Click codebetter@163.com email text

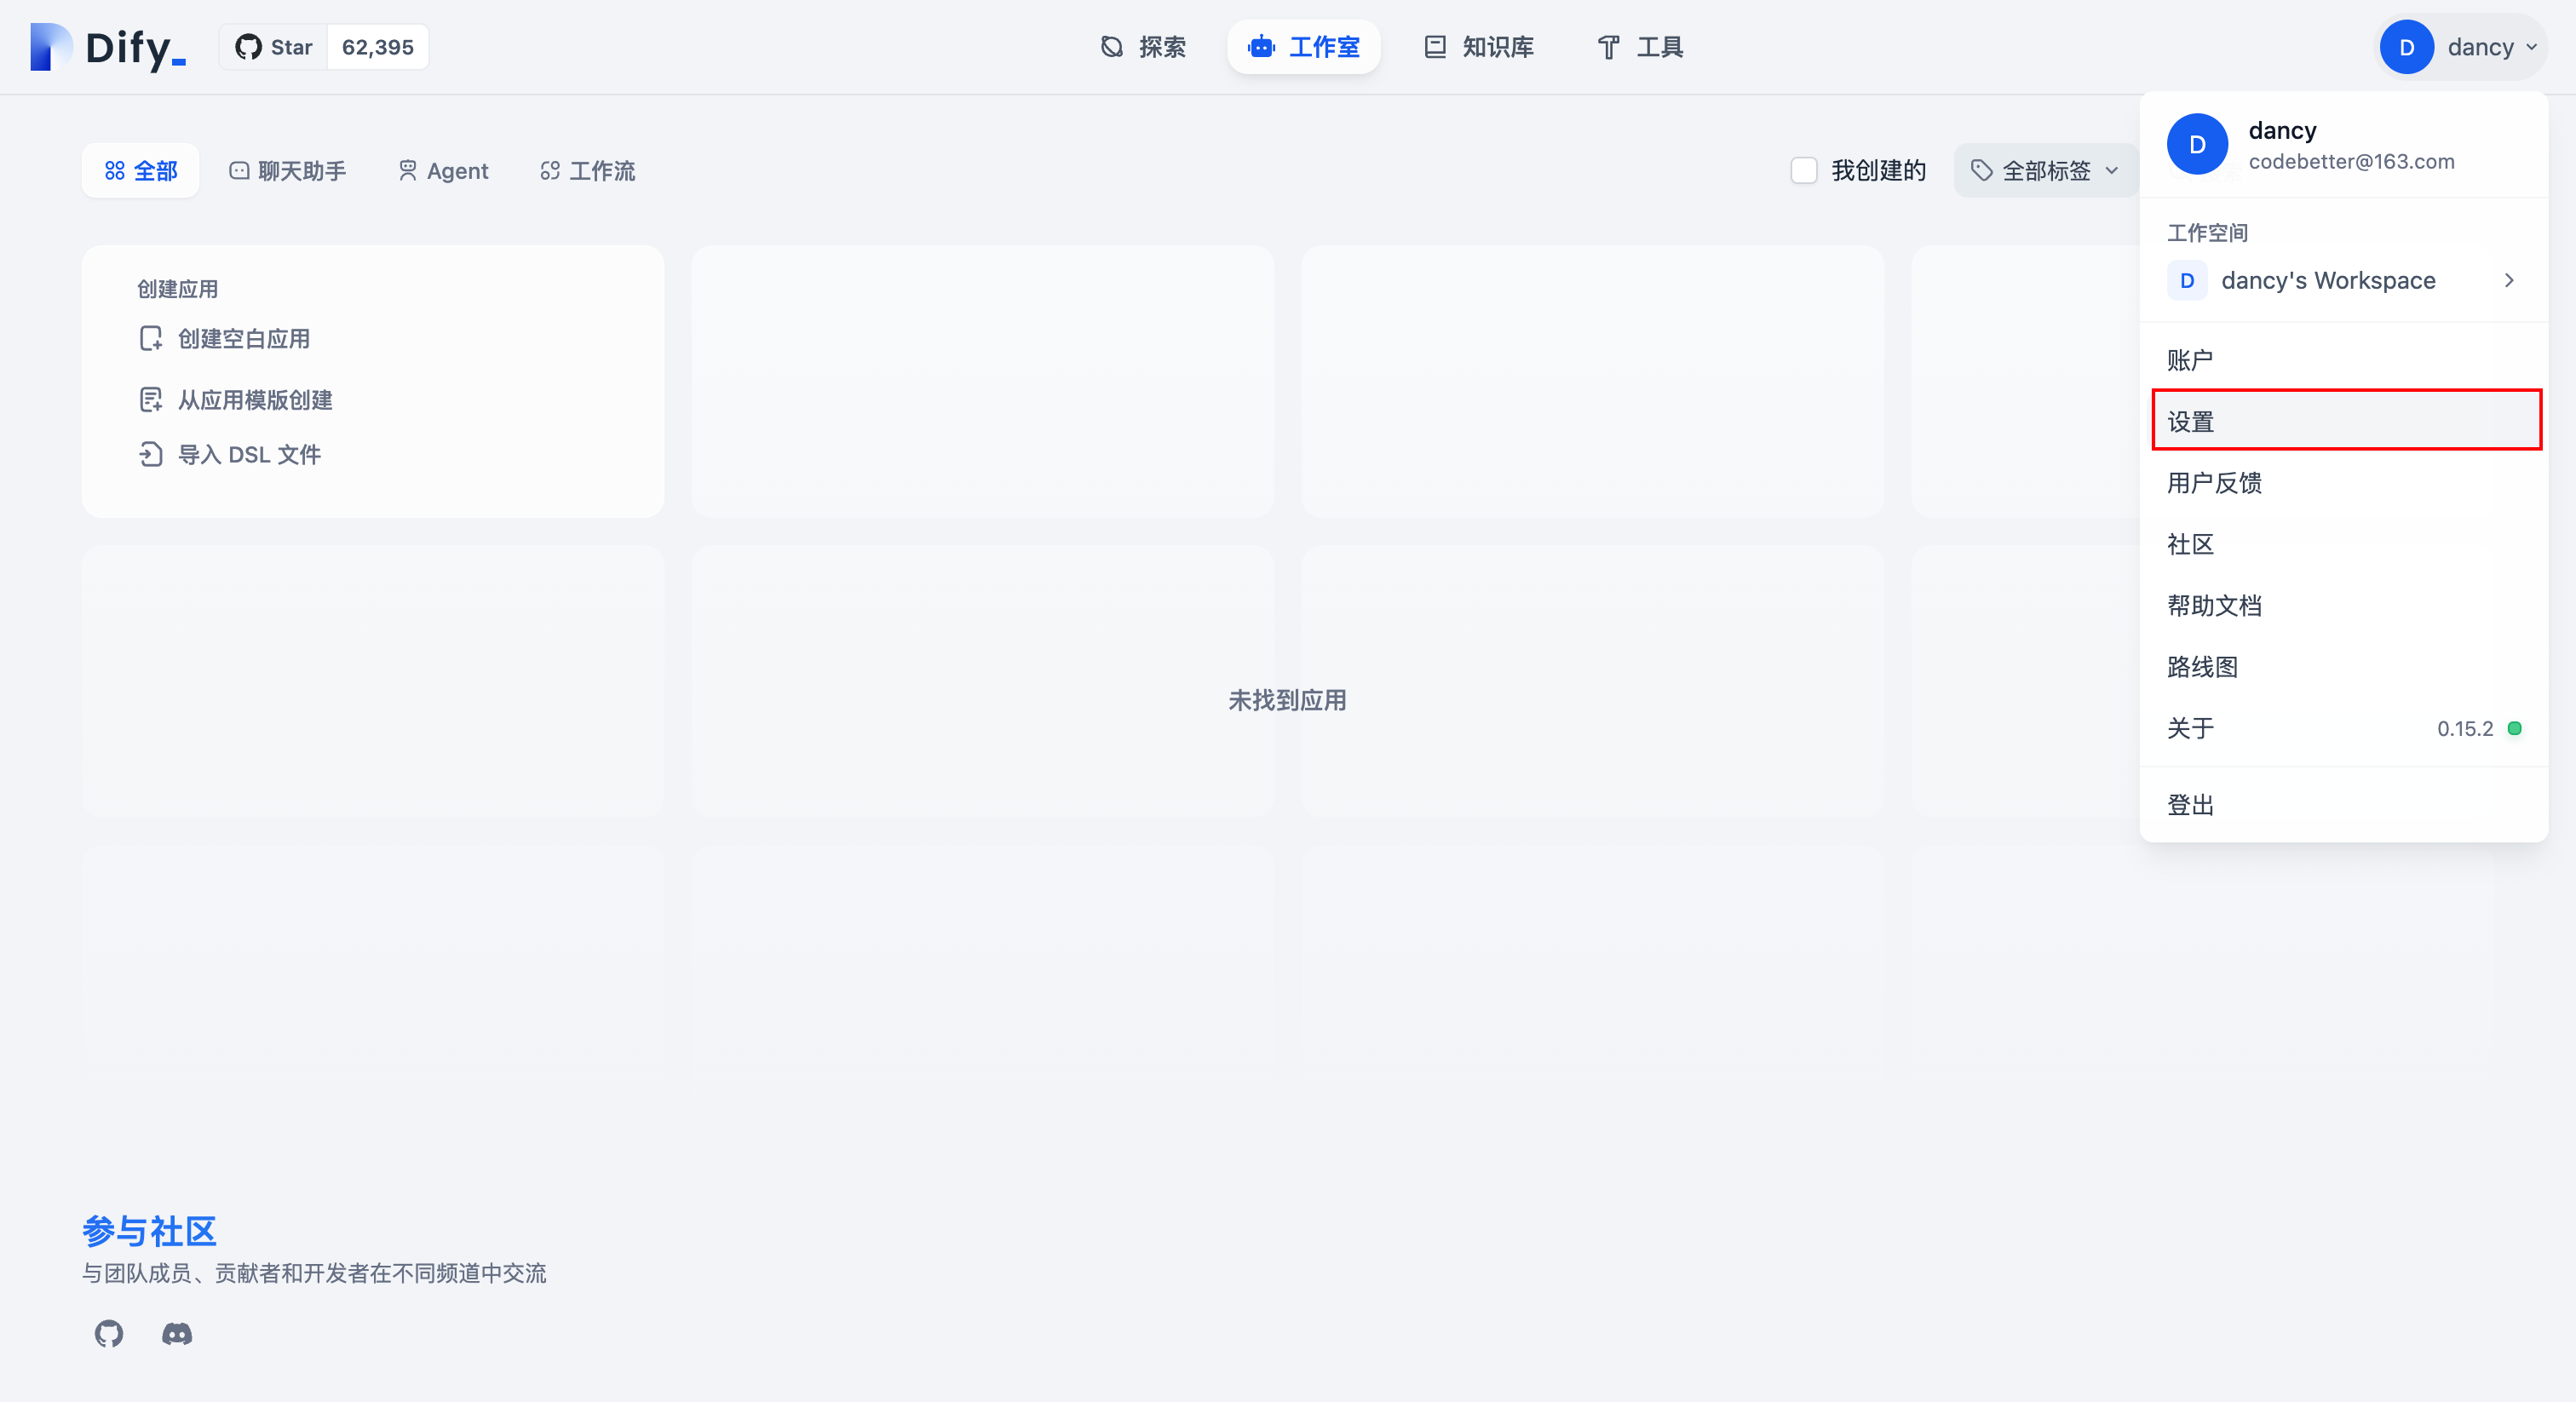pos(2351,162)
